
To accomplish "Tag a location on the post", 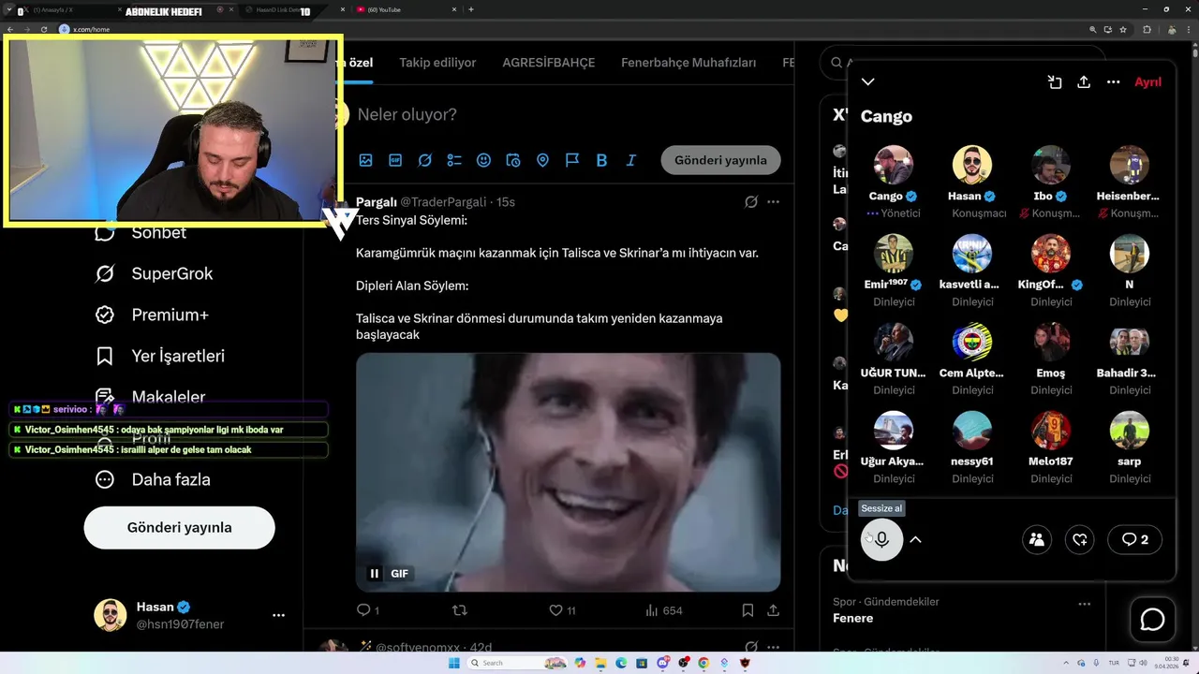I will pyautogui.click(x=542, y=160).
